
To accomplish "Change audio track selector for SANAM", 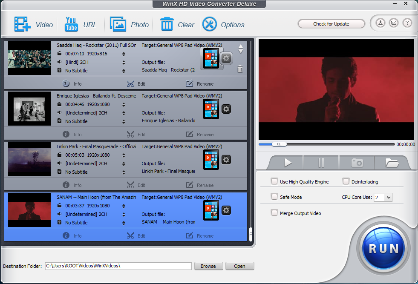I will point(124,215).
